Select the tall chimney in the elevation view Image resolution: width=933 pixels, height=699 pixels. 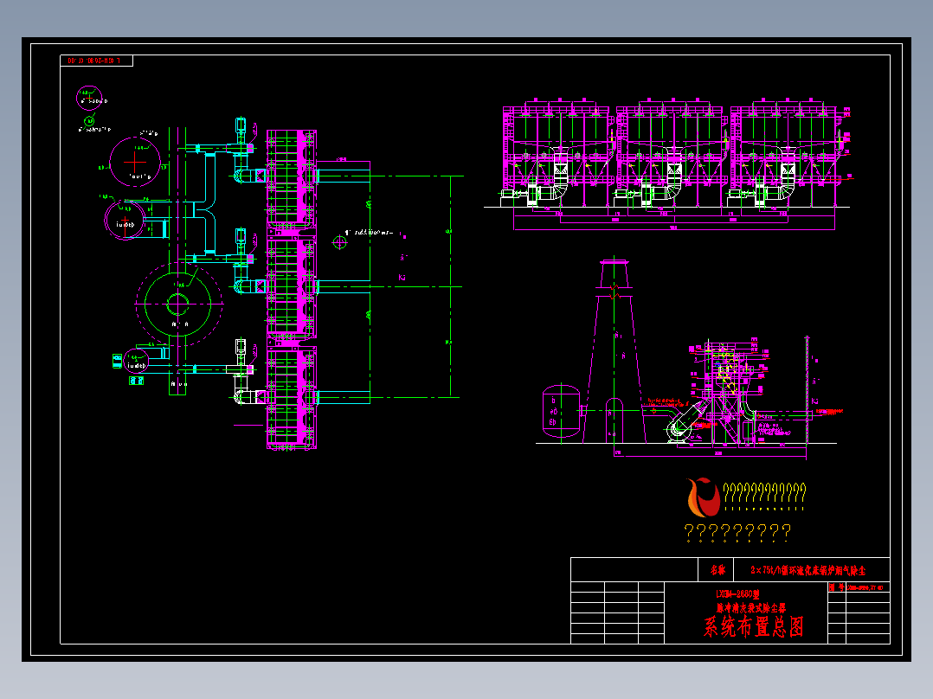pyautogui.click(x=615, y=351)
